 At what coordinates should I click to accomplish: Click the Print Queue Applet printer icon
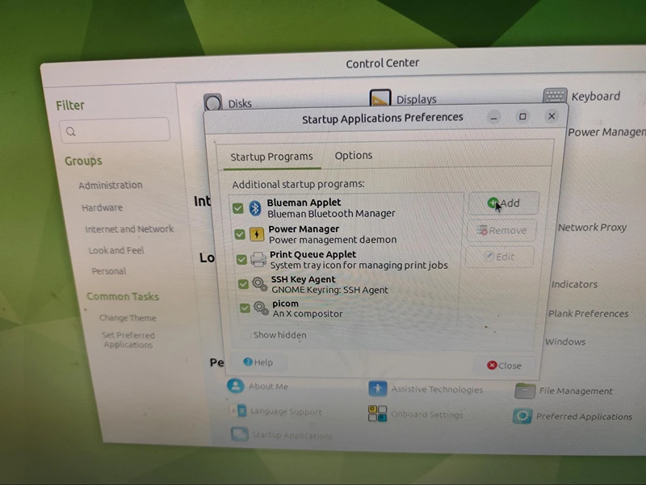pos(258,259)
